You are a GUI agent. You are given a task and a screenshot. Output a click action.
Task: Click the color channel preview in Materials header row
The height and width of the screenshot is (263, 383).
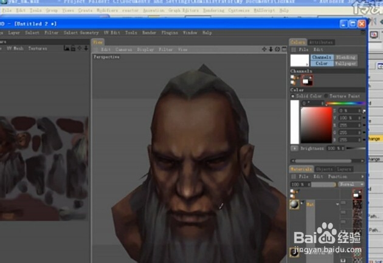(x=357, y=194)
